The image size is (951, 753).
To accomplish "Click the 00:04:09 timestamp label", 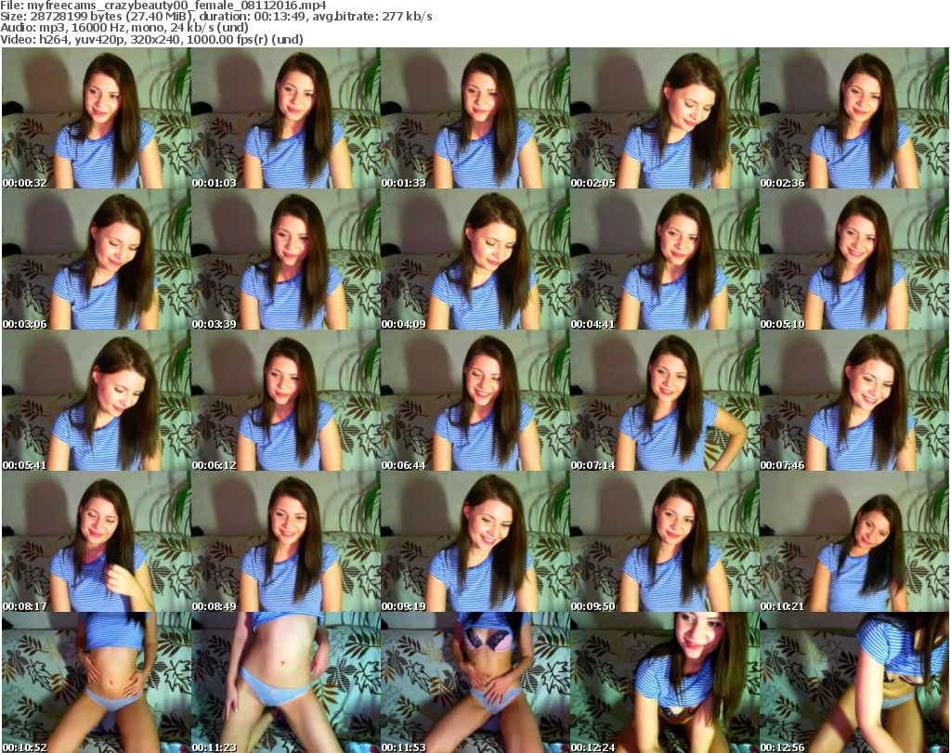I will 403,324.
